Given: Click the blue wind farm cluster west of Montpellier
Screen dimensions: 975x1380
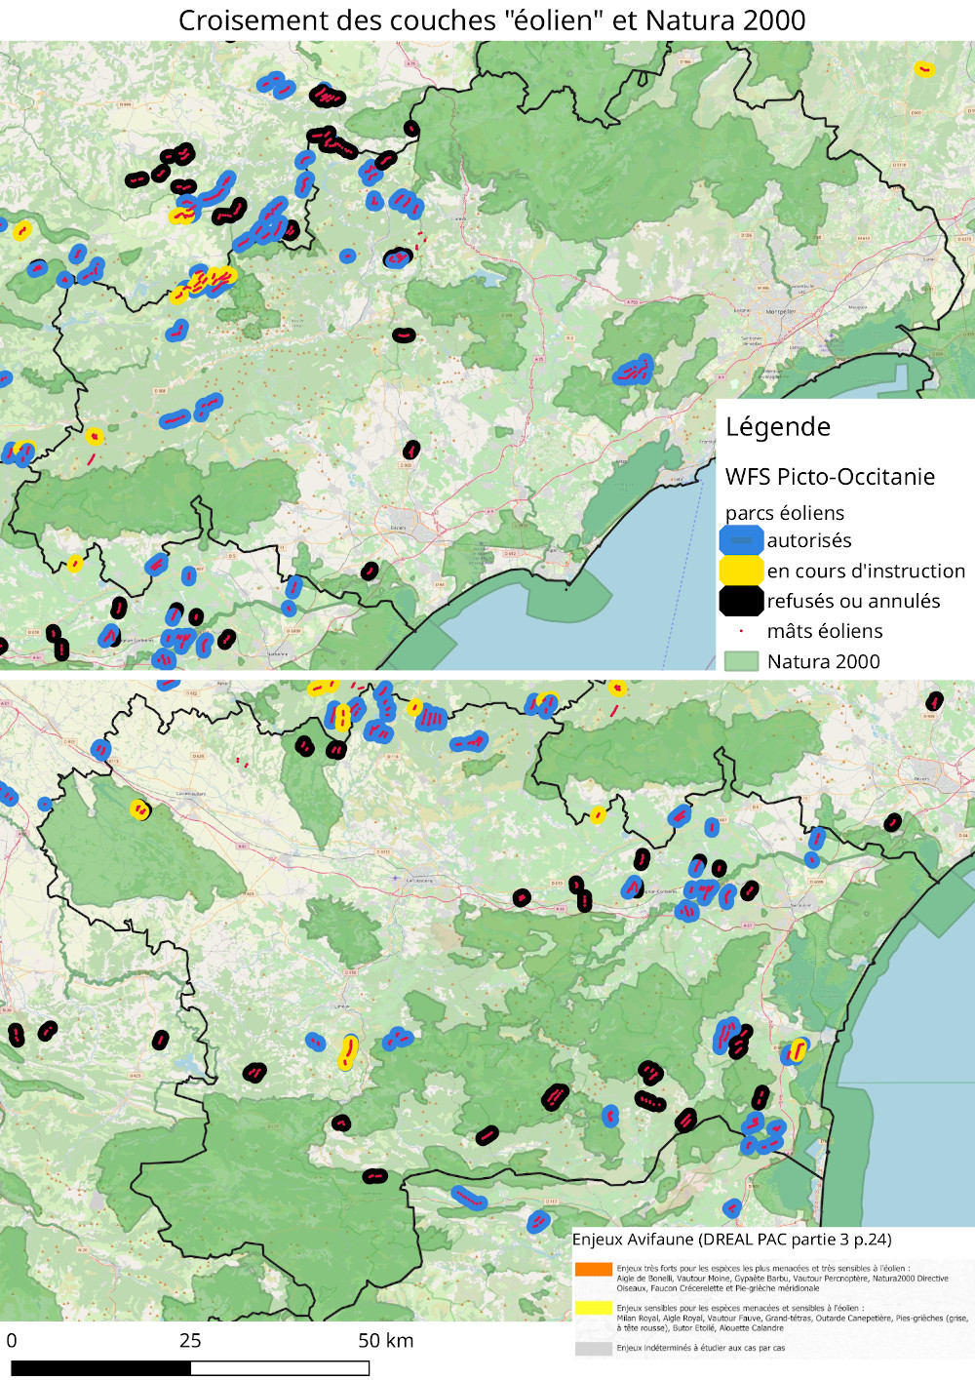Looking at the screenshot, I should click(634, 371).
